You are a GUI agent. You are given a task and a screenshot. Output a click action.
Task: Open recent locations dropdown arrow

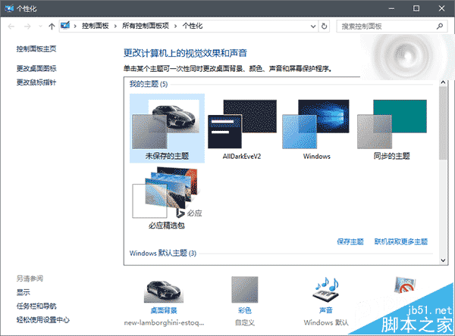click(40, 26)
